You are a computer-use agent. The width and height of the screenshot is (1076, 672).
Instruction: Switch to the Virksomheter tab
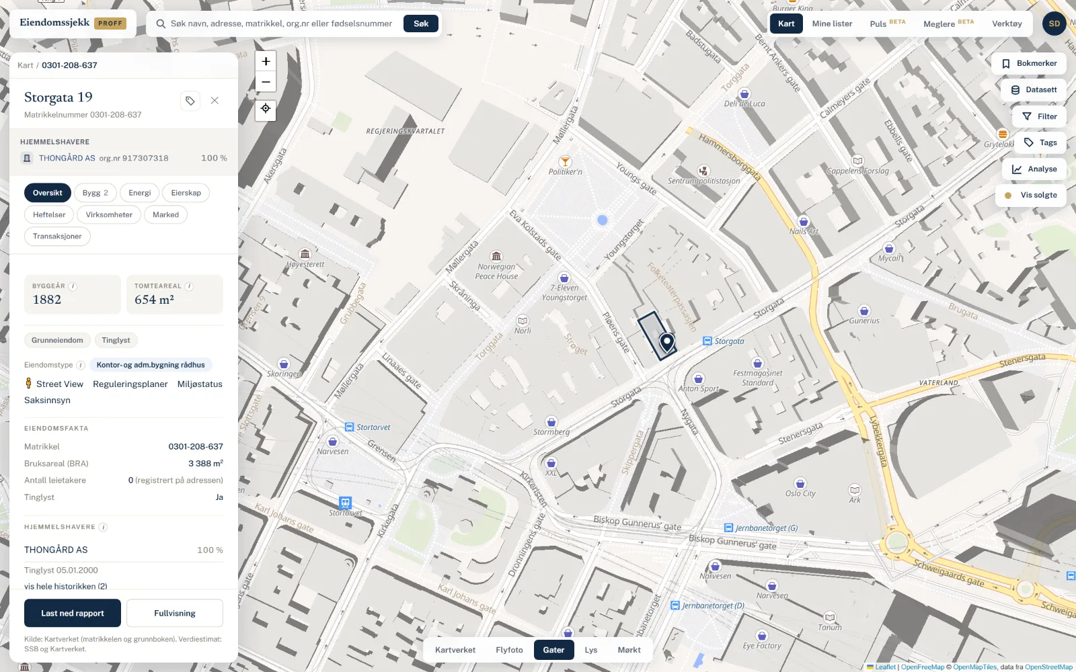[109, 215]
